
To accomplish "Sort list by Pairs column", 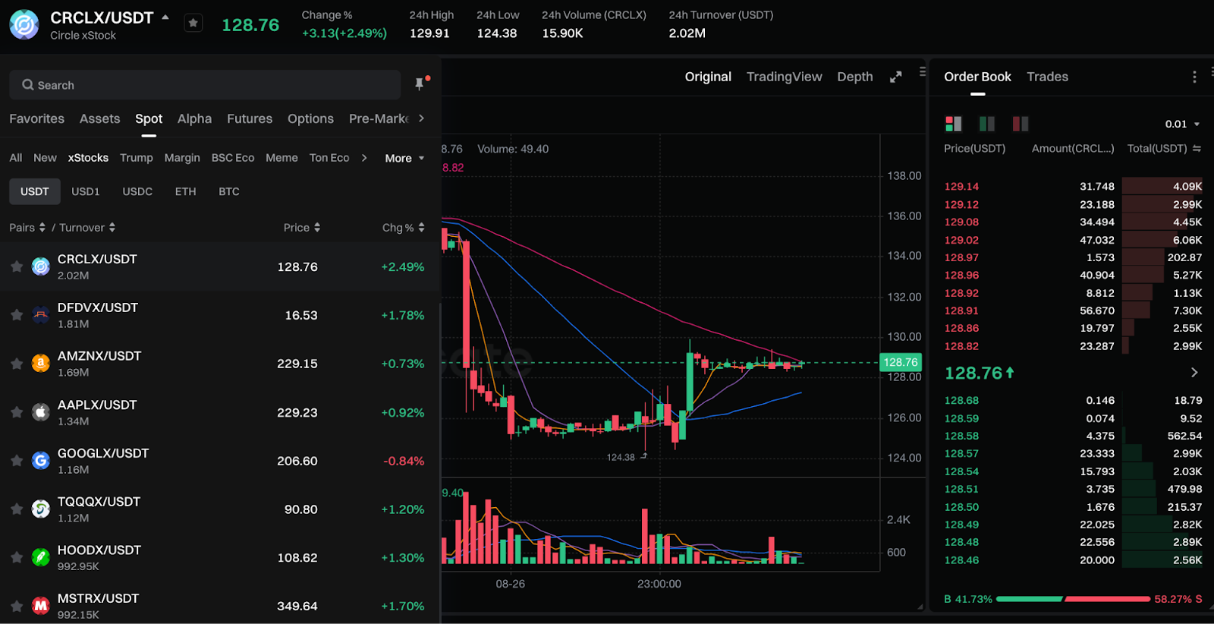I will (27, 228).
